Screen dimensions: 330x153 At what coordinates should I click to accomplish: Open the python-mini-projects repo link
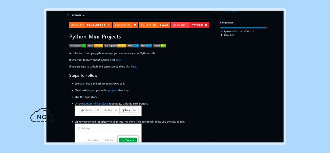click(x=96, y=104)
